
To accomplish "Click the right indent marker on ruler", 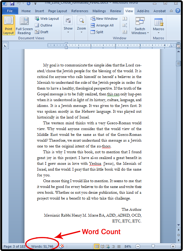I will pyautogui.click(x=171, y=46).
